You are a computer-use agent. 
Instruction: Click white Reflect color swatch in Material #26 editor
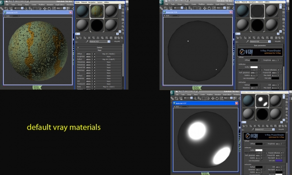pos(254,67)
